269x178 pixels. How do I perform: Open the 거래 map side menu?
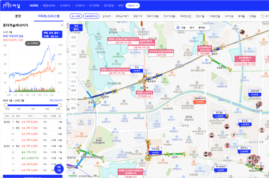point(74,73)
